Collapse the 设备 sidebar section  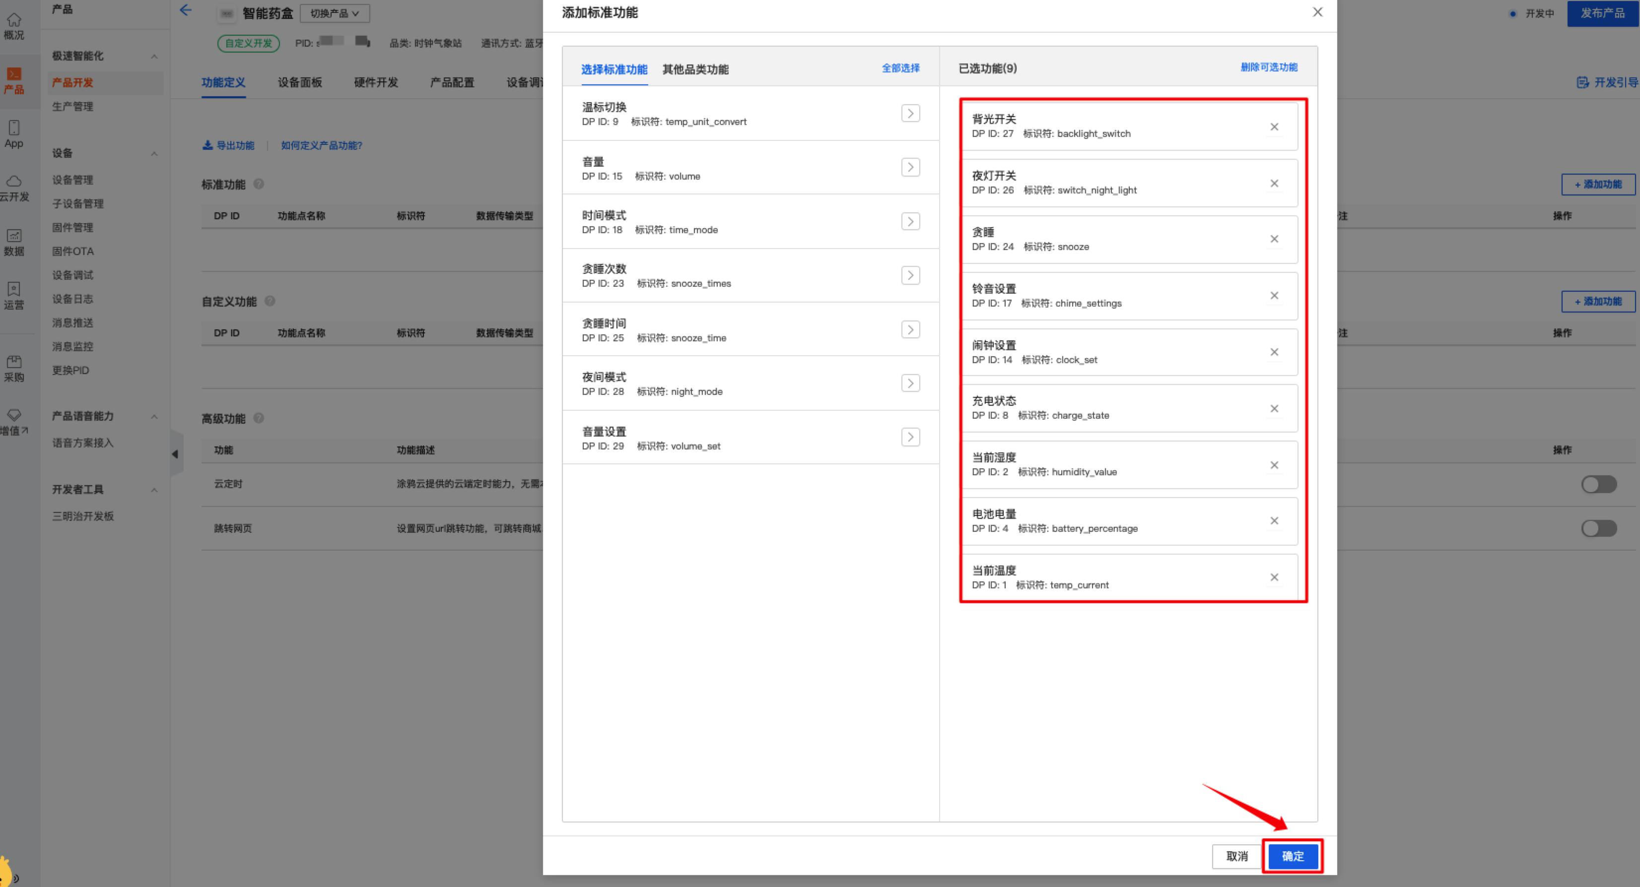click(154, 154)
